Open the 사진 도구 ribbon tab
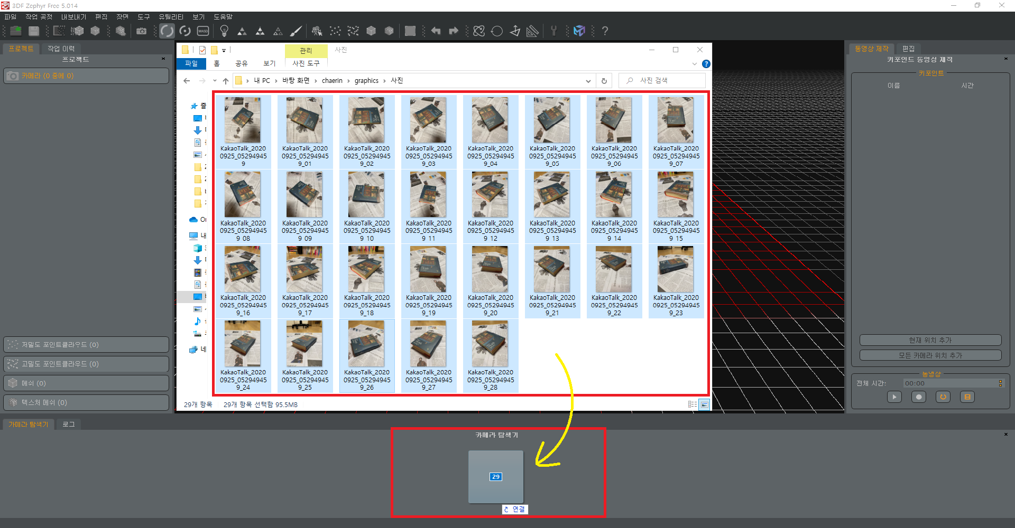 pos(306,63)
